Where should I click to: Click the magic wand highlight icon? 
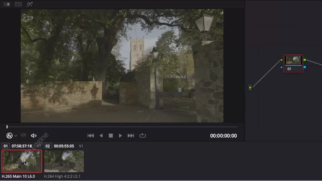click(30, 4)
